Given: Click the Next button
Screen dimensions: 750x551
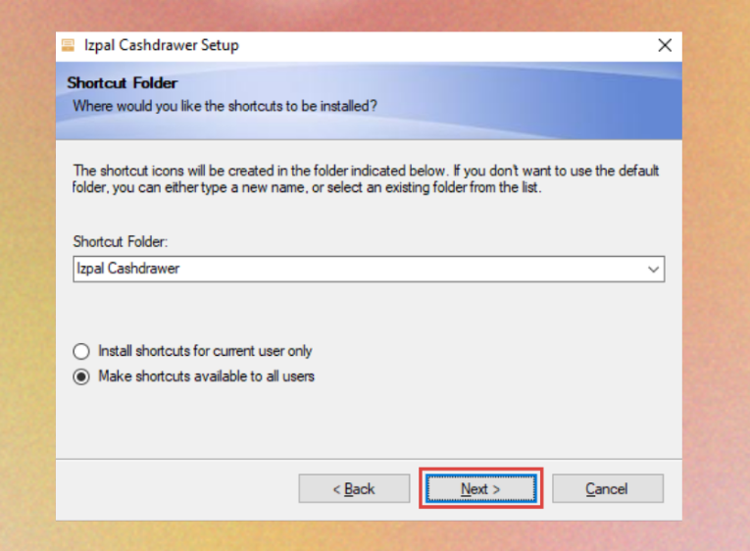Looking at the screenshot, I should [480, 488].
